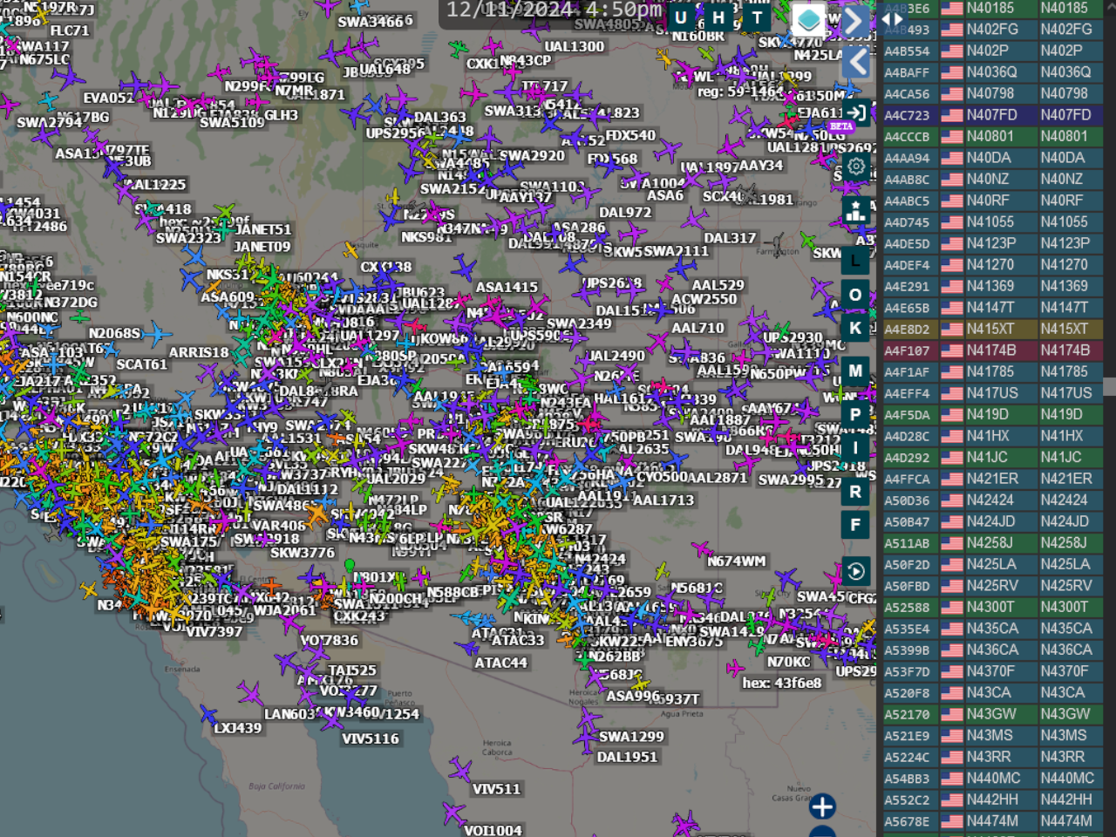This screenshot has width=1116, height=837.
Task: Click the TAI525 flight label on map
Action: tap(352, 670)
